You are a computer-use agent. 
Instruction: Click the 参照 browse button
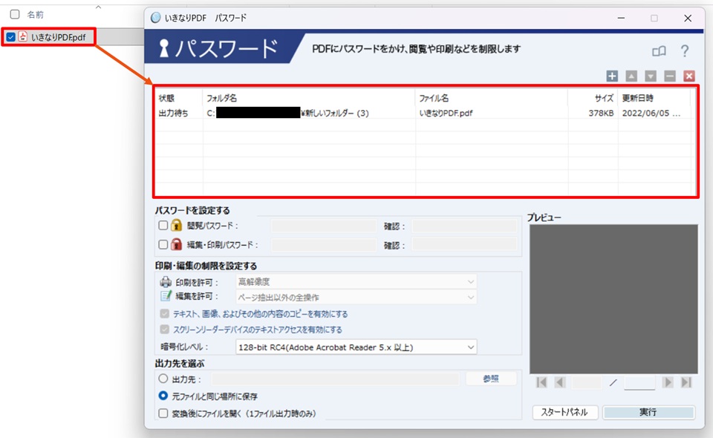tap(491, 379)
